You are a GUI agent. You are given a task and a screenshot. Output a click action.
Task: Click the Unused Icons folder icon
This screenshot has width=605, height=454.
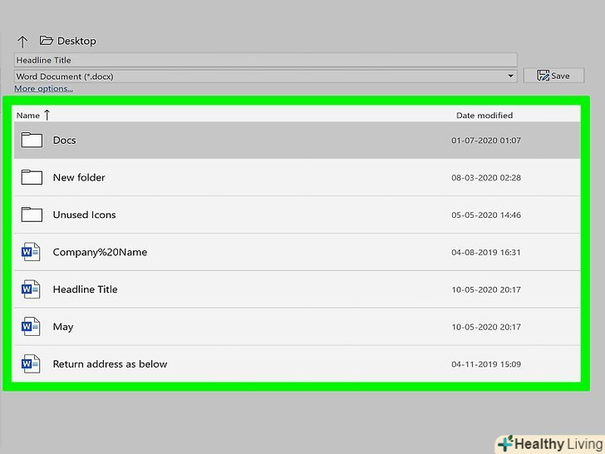tap(32, 215)
